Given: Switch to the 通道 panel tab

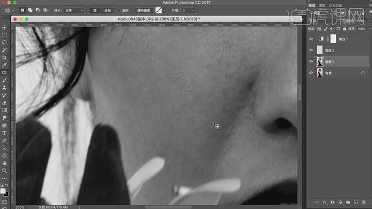Looking at the screenshot, I should tap(322, 6).
